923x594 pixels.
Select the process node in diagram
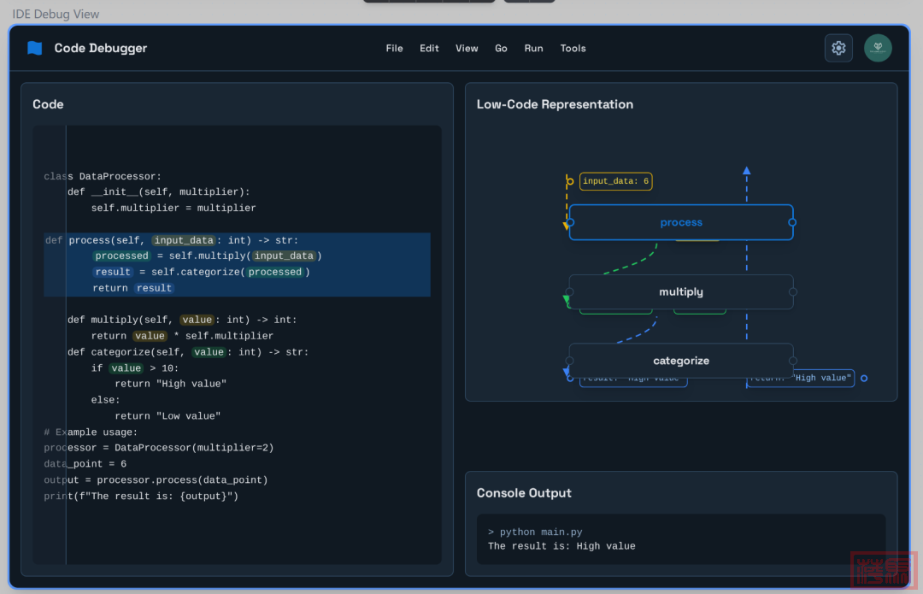point(681,222)
